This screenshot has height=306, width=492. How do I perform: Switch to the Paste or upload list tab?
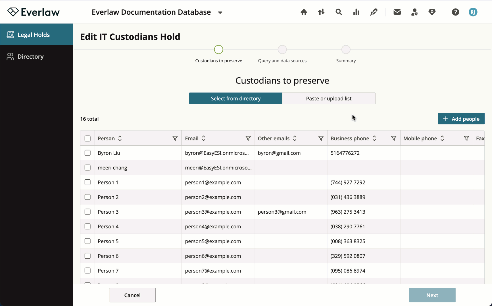329,98
